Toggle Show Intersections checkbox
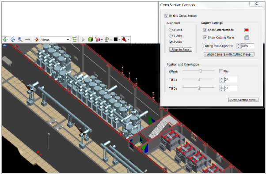The height and width of the screenshot is (174, 266). [x=205, y=30]
